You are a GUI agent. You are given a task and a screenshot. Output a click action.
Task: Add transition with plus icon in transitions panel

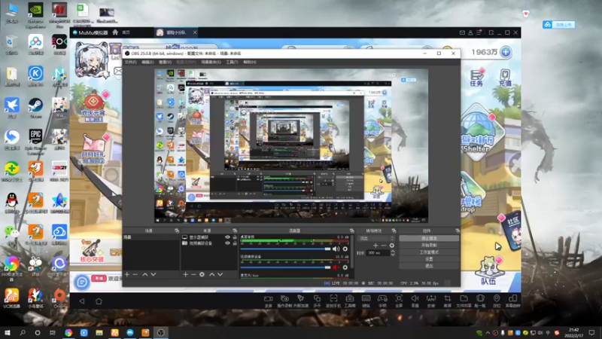(x=375, y=246)
